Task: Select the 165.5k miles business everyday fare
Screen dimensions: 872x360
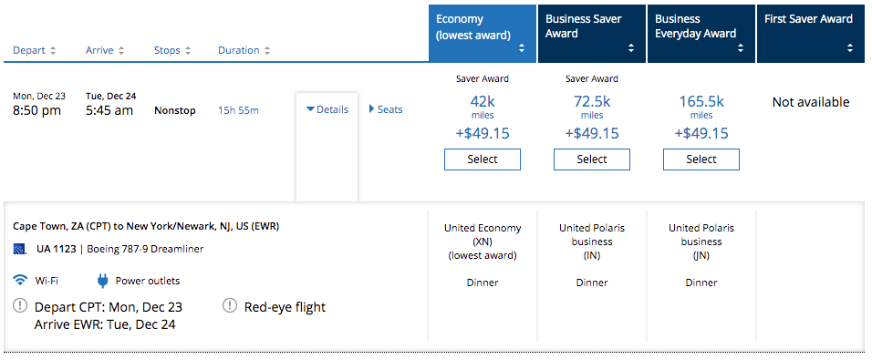Action: click(701, 159)
